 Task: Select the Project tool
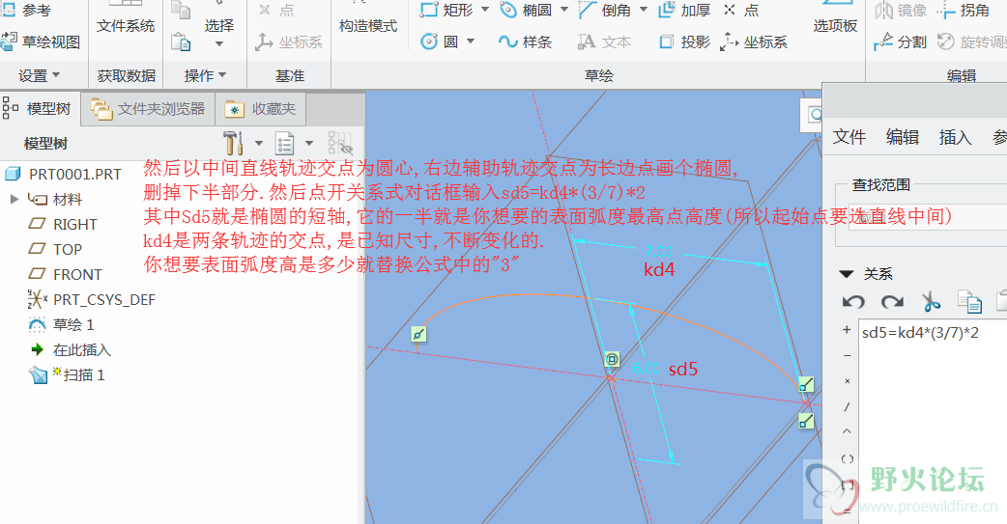(684, 41)
